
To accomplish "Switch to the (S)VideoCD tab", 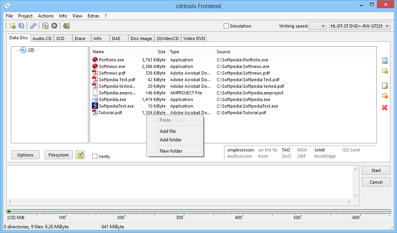I will pyautogui.click(x=167, y=38).
